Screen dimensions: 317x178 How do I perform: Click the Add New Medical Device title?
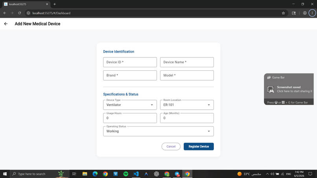(37, 24)
